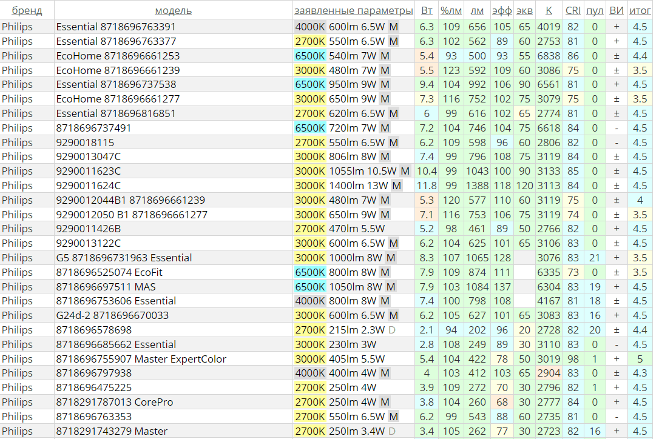The width and height of the screenshot is (659, 439).
Task: Select model 8718291743279 Master
Action: point(112,432)
